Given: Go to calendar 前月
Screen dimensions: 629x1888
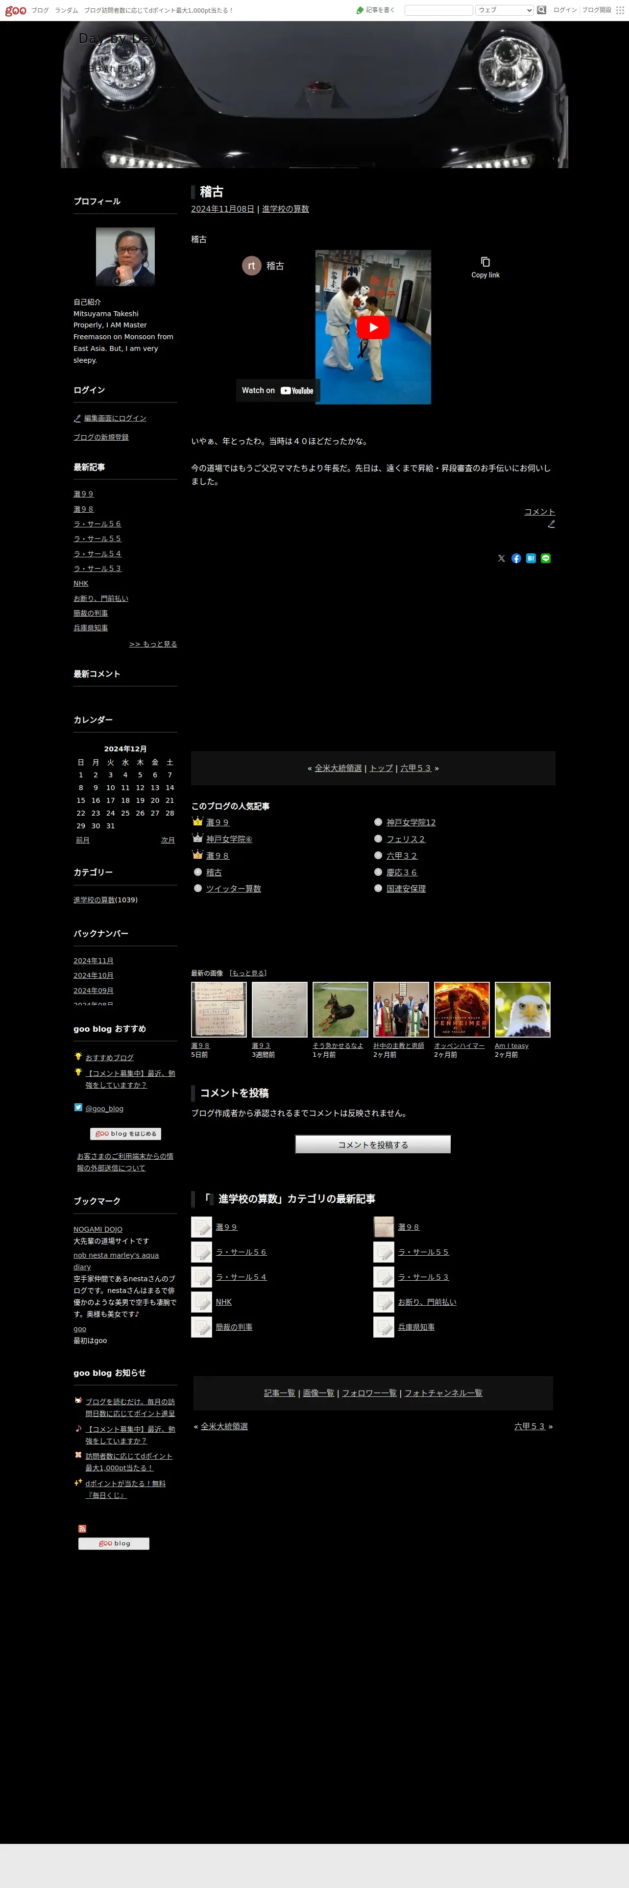Looking at the screenshot, I should pos(83,840).
